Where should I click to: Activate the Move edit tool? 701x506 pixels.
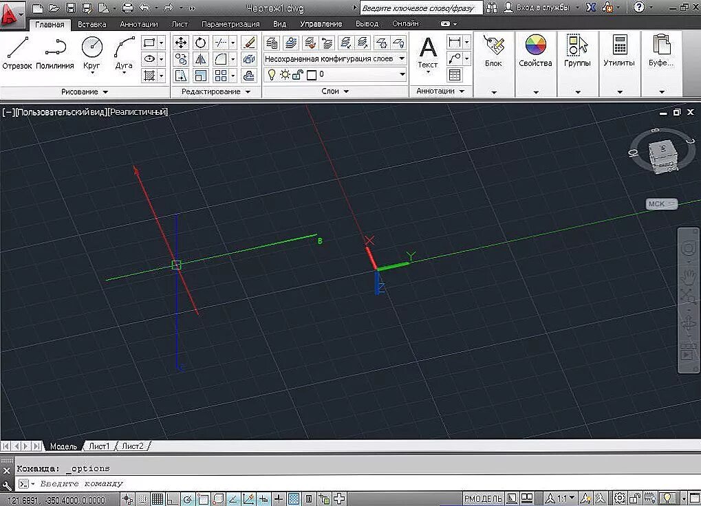[x=181, y=43]
